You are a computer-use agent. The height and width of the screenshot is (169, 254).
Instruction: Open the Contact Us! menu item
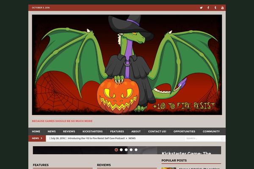tap(157, 131)
